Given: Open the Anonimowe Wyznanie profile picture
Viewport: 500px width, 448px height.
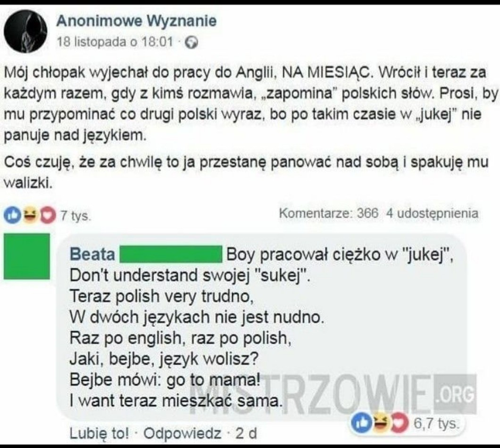Looking at the screenshot, I should [x=25, y=31].
